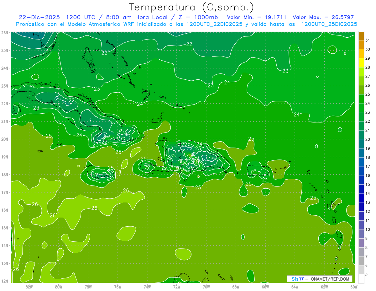Click legend value 17 on color bar

[x=368, y=166]
